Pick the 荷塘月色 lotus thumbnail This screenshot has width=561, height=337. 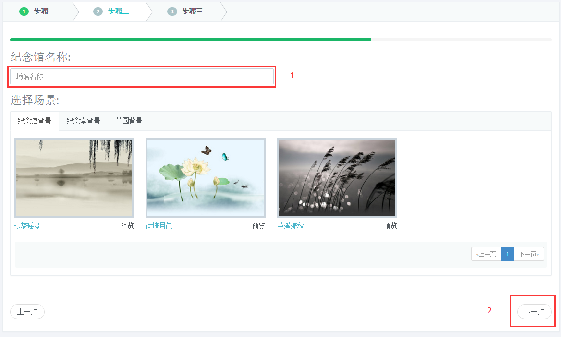click(x=206, y=178)
